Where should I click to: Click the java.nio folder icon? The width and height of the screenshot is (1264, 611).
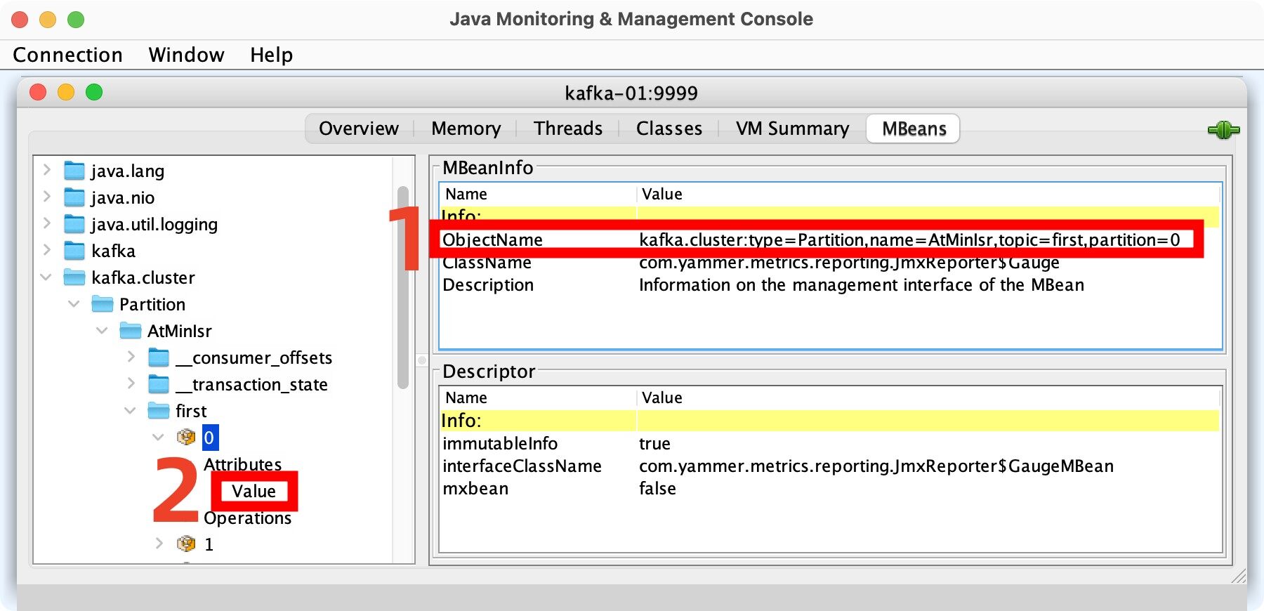tap(74, 197)
